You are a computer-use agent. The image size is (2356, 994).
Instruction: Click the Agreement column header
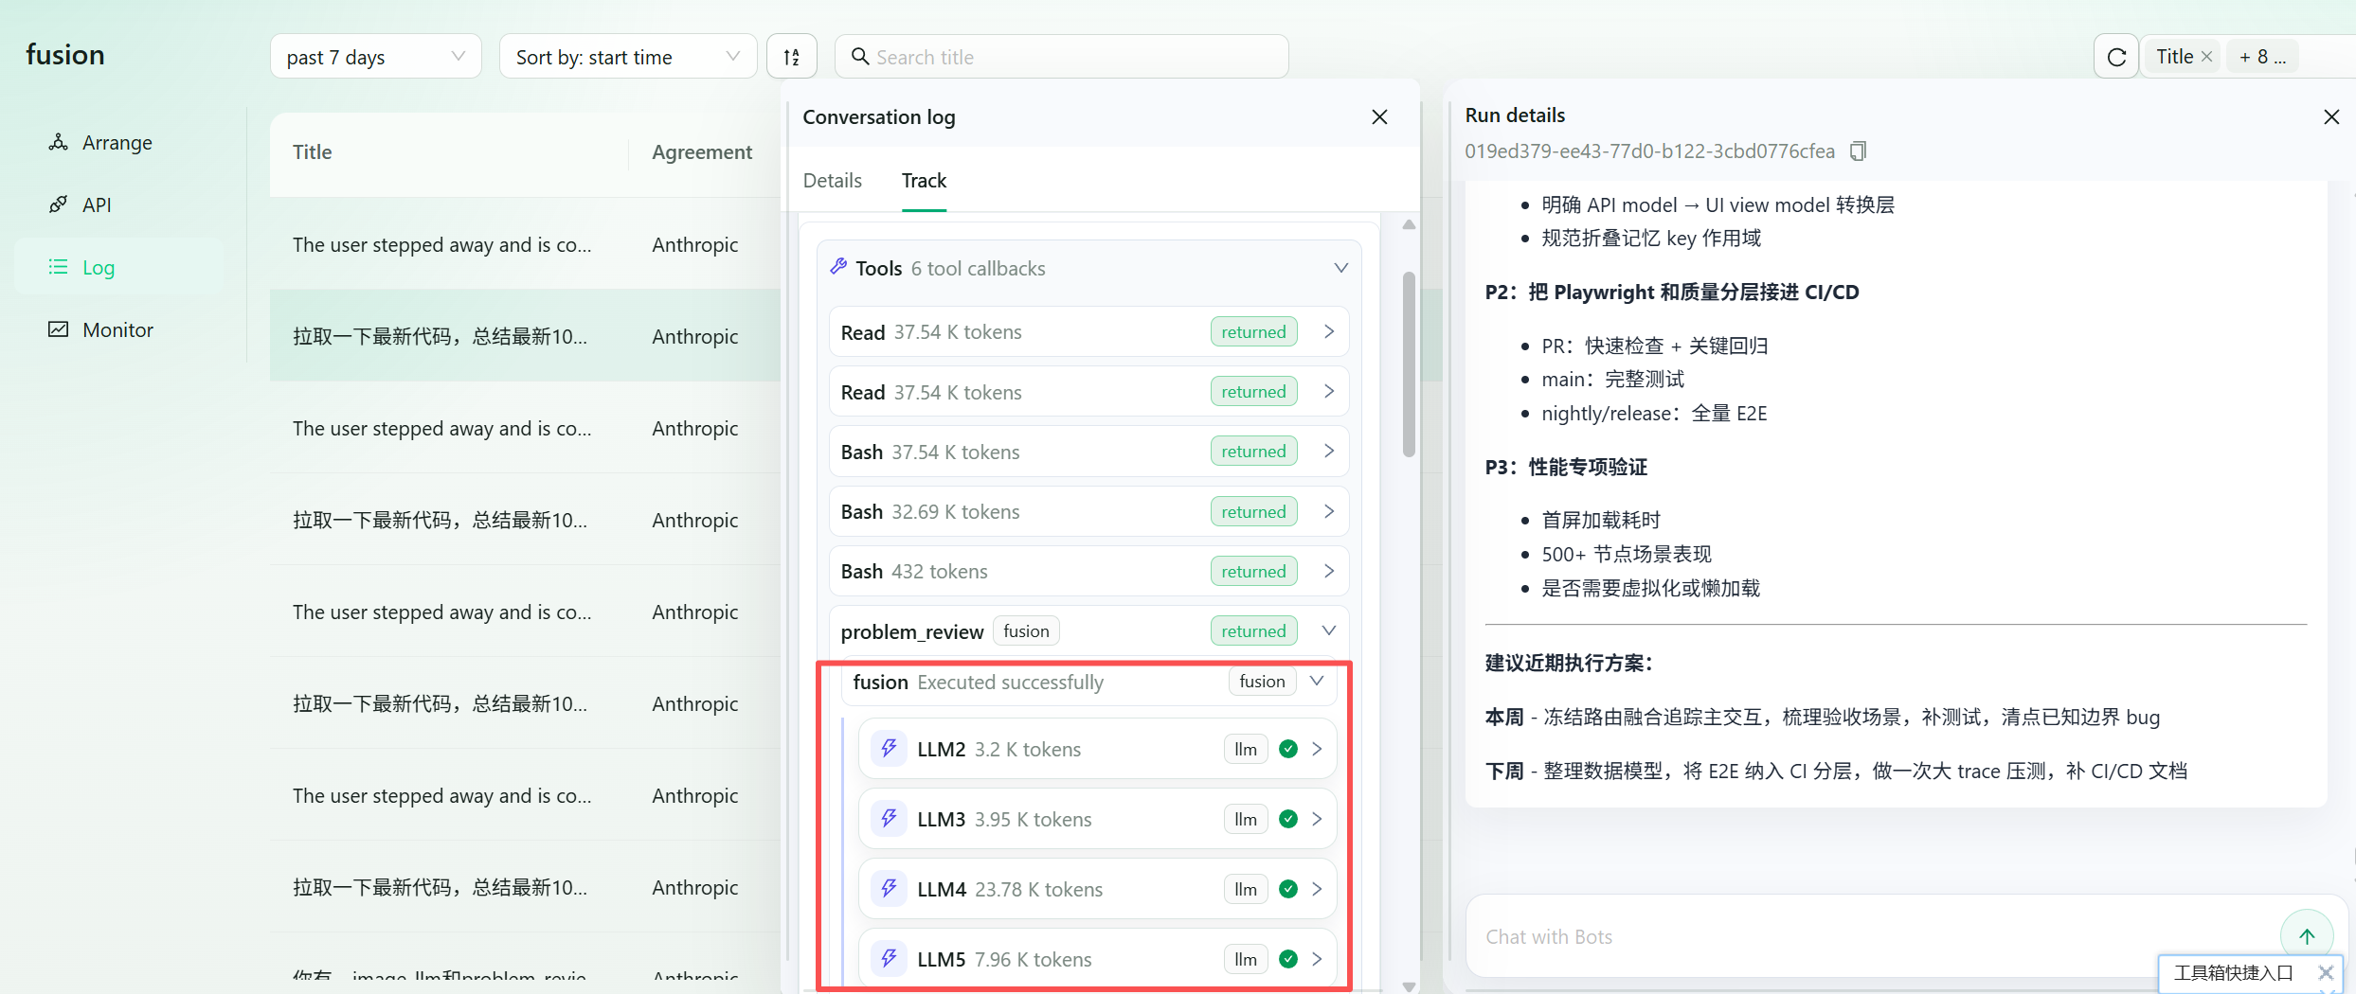[702, 151]
